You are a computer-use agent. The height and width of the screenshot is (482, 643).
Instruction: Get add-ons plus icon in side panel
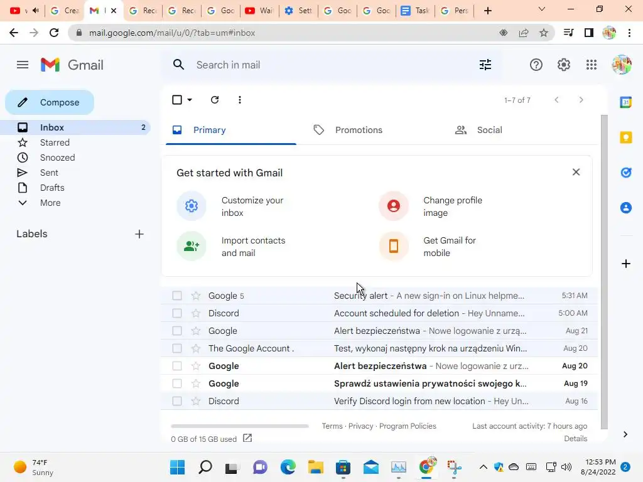626,264
